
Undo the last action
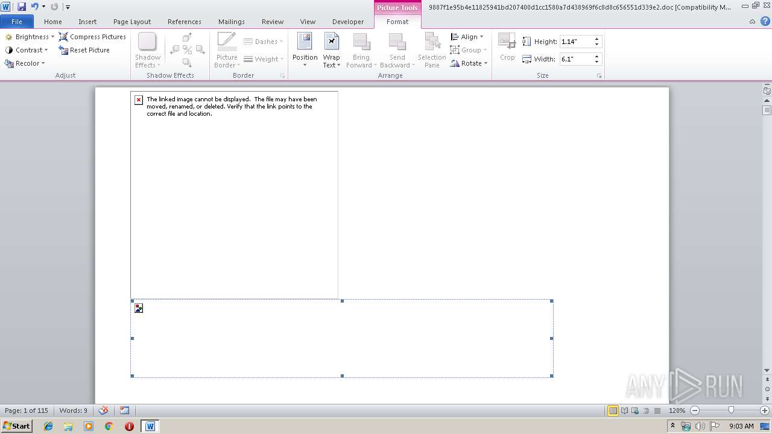[x=34, y=7]
